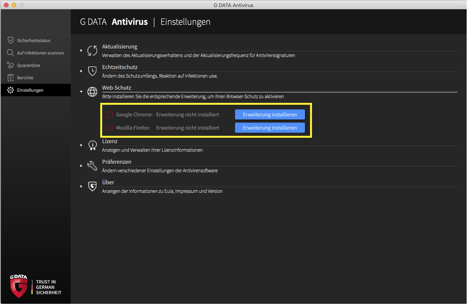Click the Präferenzen heading
Viewport: 467px width, 305px height.
point(117,162)
